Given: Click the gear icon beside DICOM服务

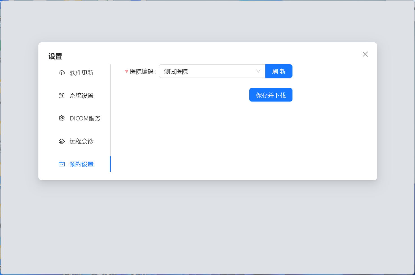Looking at the screenshot, I should click(x=62, y=118).
